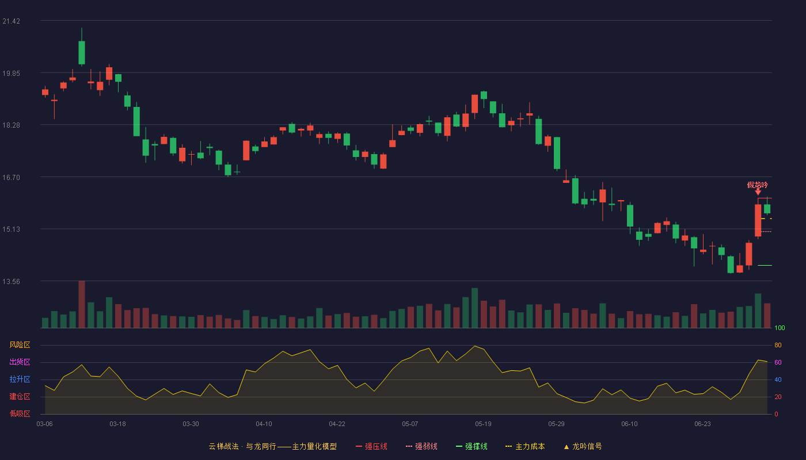Select the 低吸区 zone label
Screen dimensions: 806x460
pos(20,413)
